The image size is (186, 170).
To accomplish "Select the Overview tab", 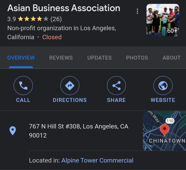I will click(21, 58).
